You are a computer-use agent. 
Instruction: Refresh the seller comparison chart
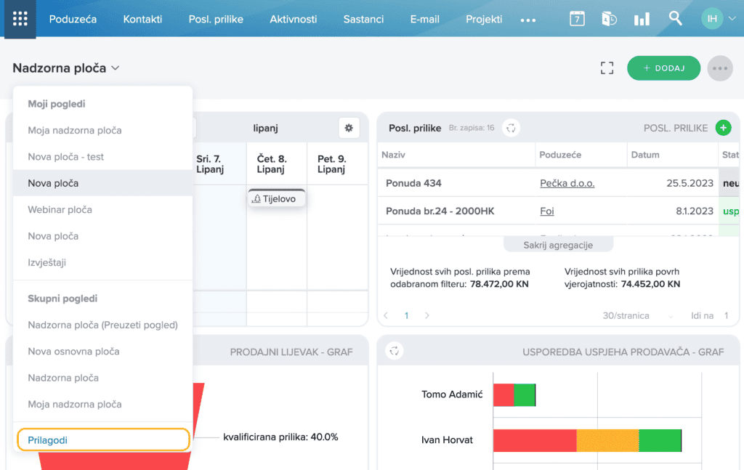tap(395, 352)
